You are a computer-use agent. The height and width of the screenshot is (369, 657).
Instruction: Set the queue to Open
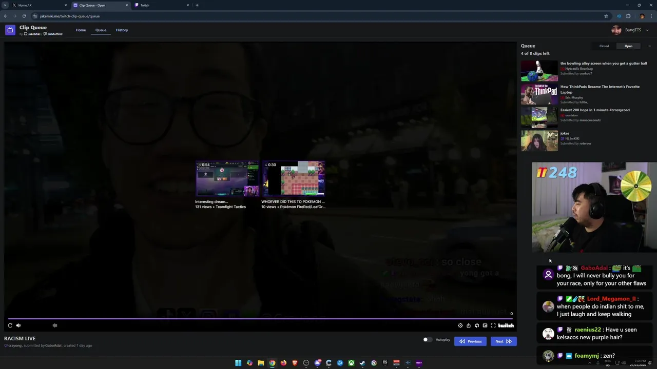pos(628,46)
